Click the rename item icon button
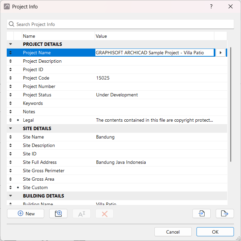The image size is (241, 241). point(82,213)
